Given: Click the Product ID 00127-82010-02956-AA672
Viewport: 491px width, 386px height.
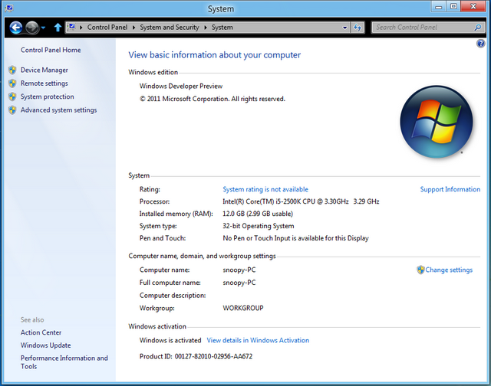Looking at the screenshot, I should tap(196, 357).
